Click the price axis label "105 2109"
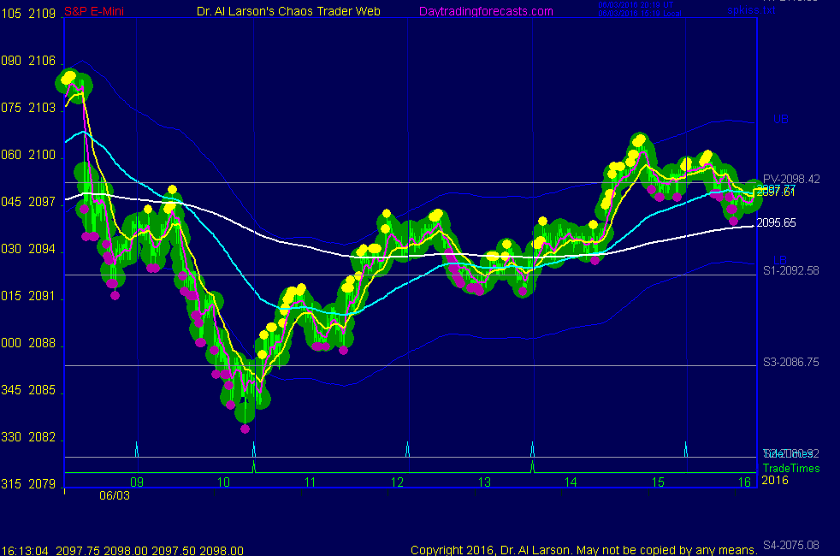840x556 pixels. pos(28,14)
